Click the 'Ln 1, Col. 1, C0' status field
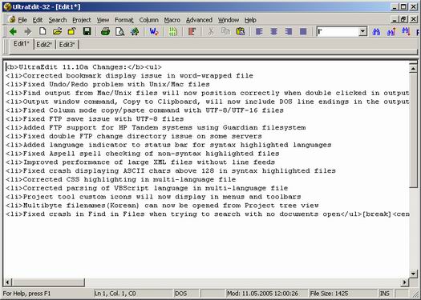Image resolution: width=421 pixels, height=300 pixels. coord(133,294)
